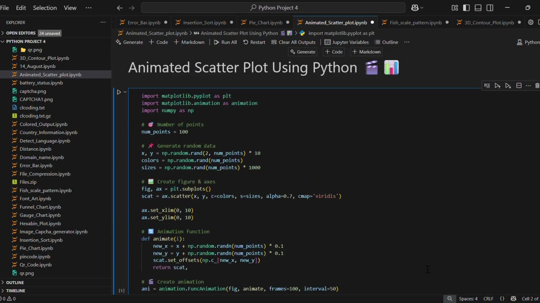This screenshot has height=303, width=540.
Task: Click Generate in top notebook toolbar
Action: point(129,42)
